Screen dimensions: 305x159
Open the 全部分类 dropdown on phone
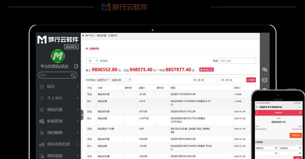coord(290,148)
